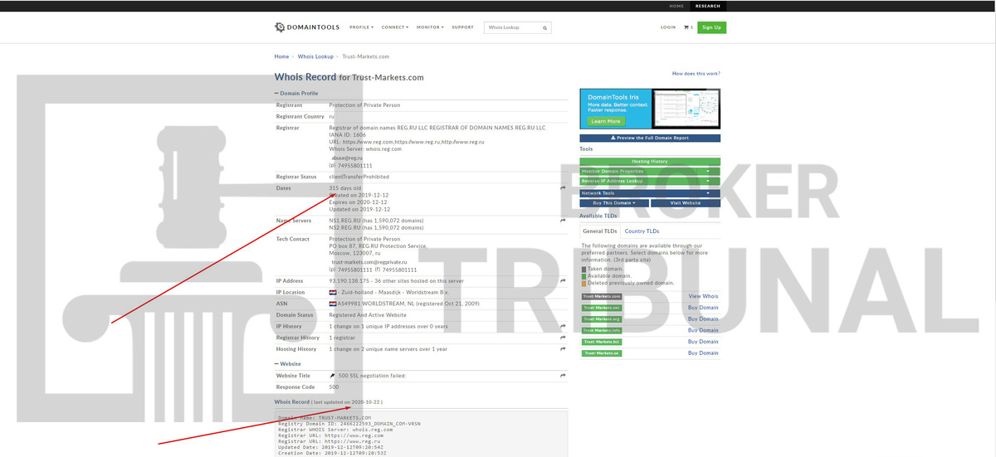Click Buy Domain for Trust-Markets.us

click(703, 353)
